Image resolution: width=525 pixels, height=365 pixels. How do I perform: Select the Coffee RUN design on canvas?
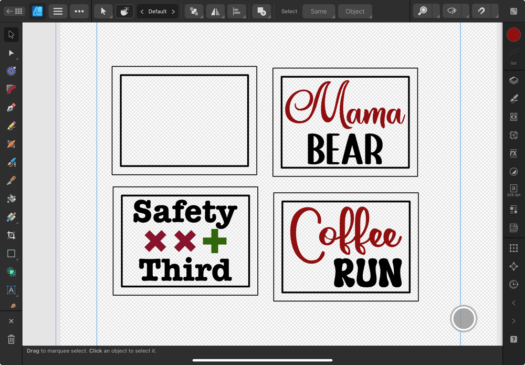click(346, 247)
